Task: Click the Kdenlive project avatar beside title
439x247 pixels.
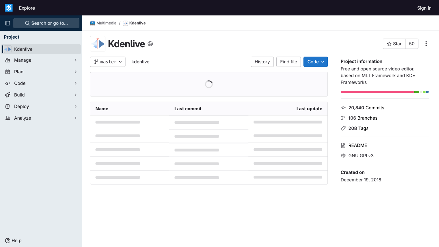Action: click(x=98, y=44)
